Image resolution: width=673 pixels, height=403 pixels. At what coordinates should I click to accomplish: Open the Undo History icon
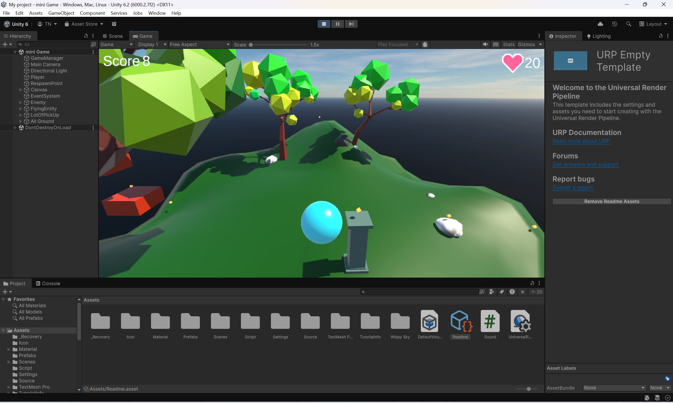click(x=614, y=24)
